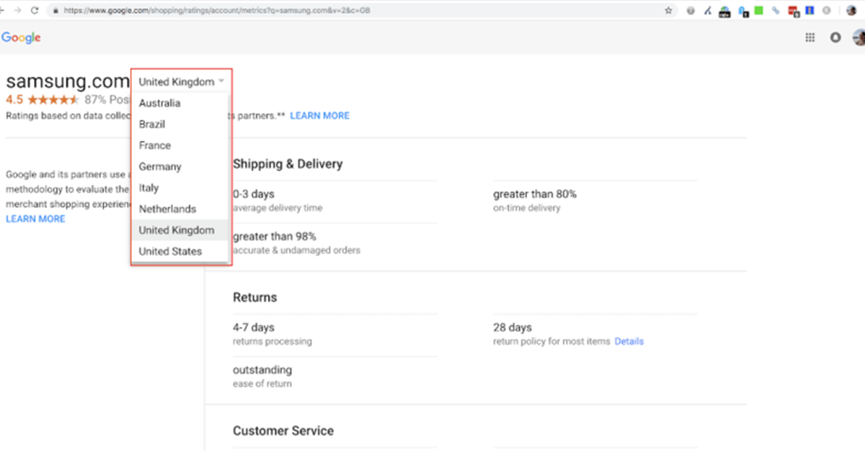
Task: Open the Google apps grid
Action: coord(809,38)
